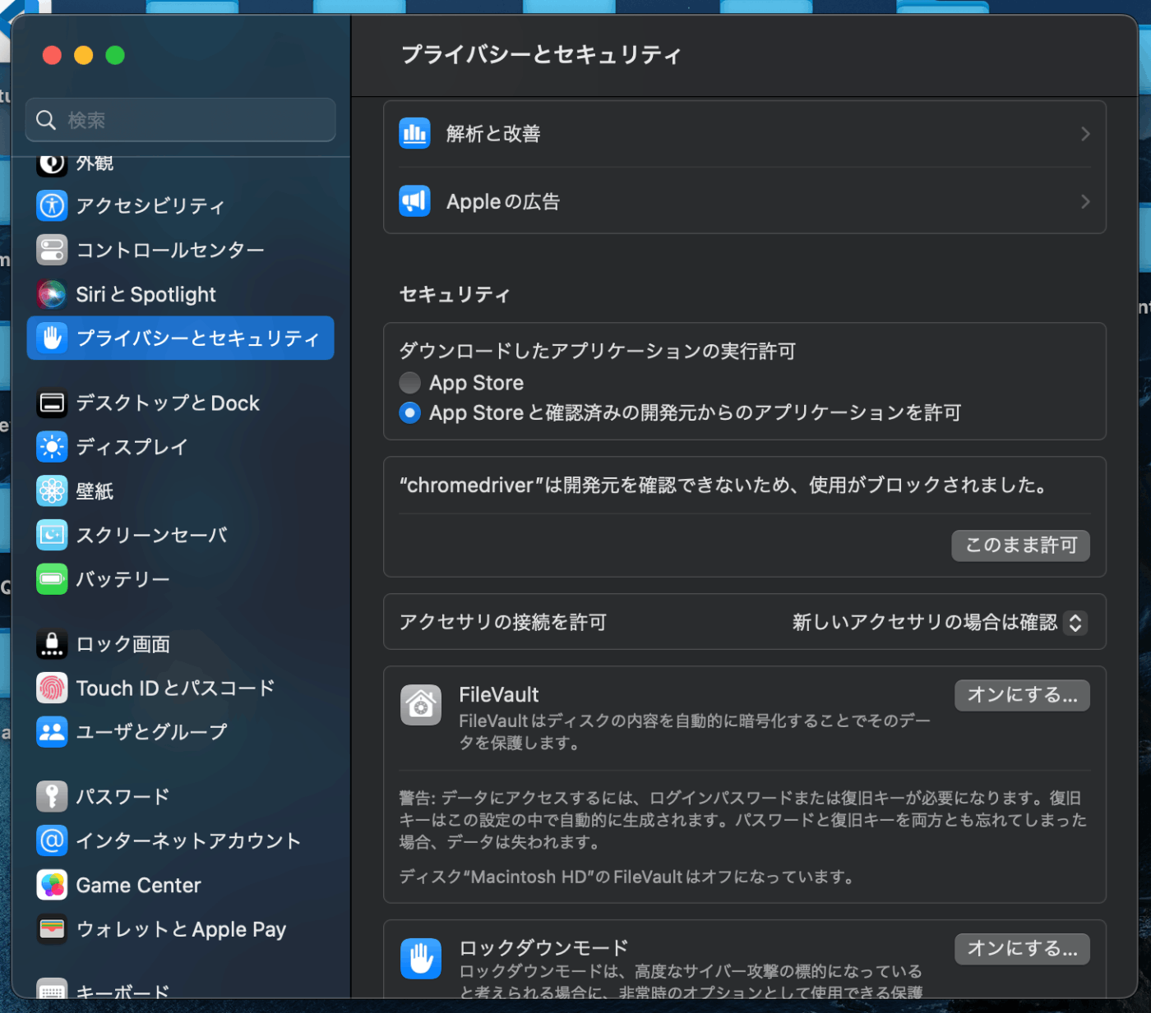
Task: Open the Wallpaper (壁紙) flower icon
Action: pos(52,491)
